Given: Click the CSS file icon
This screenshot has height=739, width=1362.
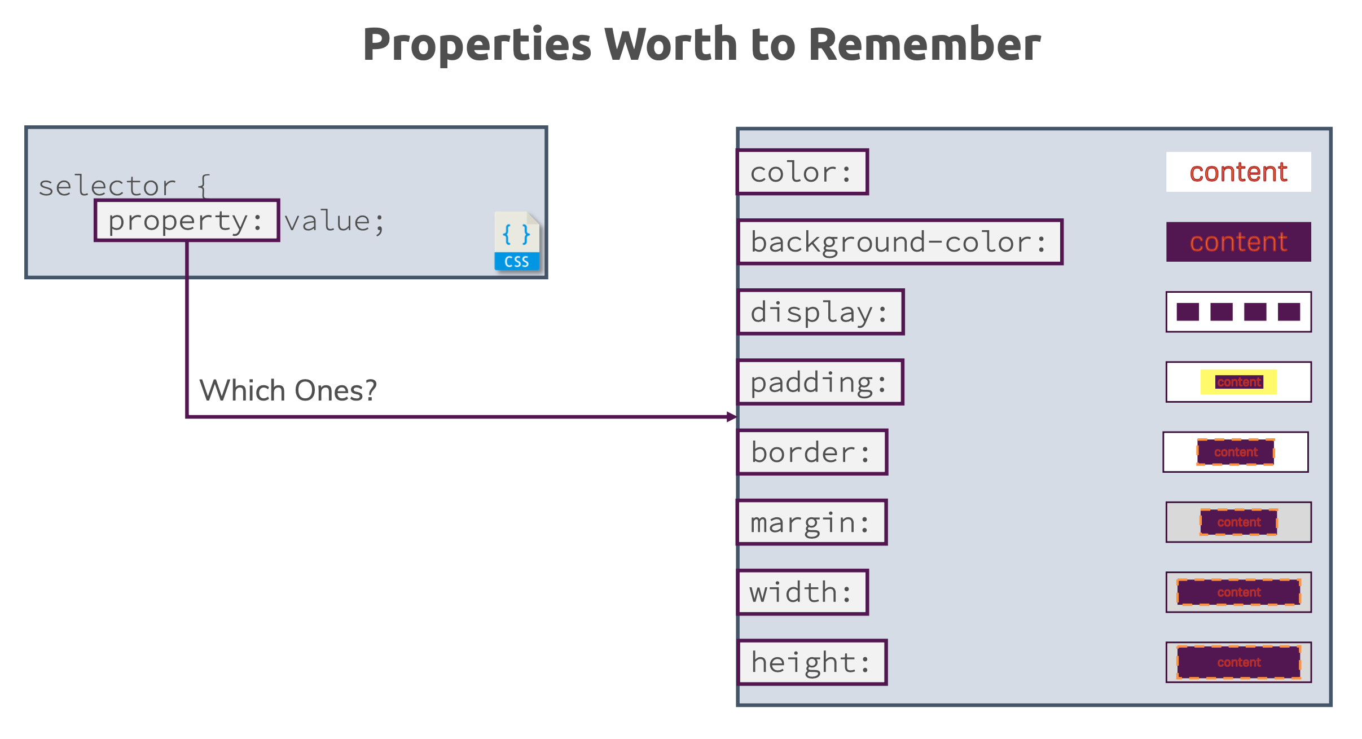Looking at the screenshot, I should tap(517, 241).
